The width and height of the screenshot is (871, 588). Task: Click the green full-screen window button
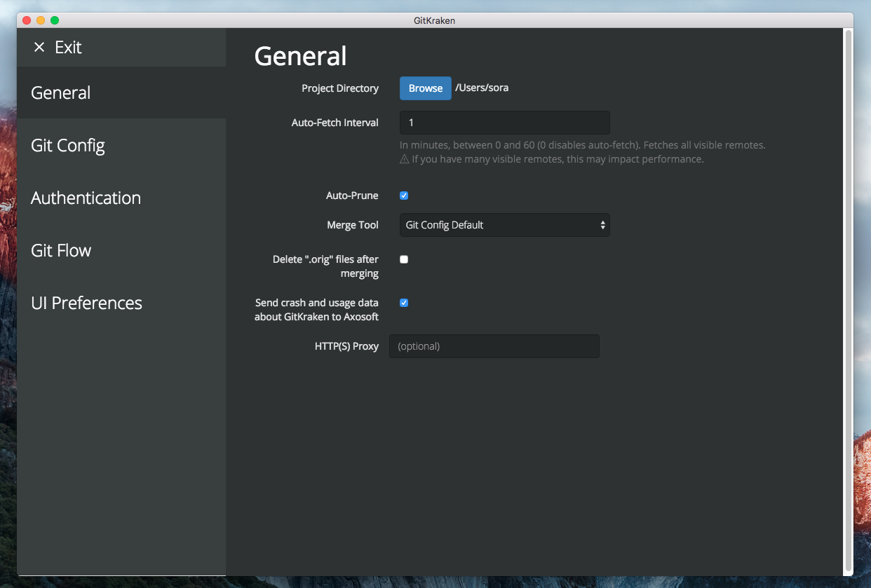click(55, 20)
